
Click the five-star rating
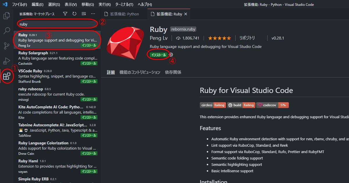[x=219, y=38]
